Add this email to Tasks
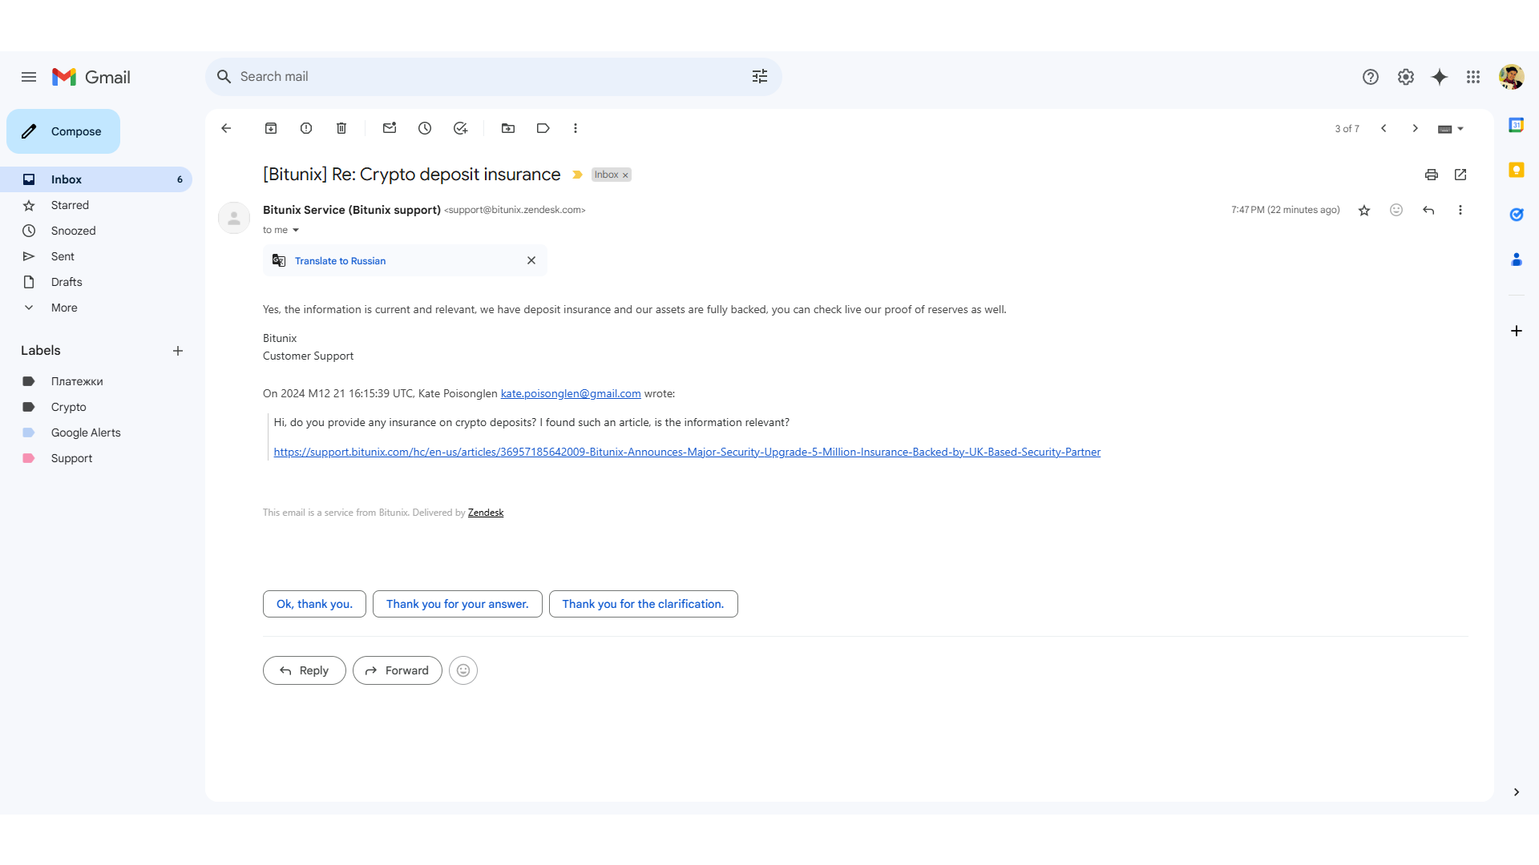 pos(460,128)
